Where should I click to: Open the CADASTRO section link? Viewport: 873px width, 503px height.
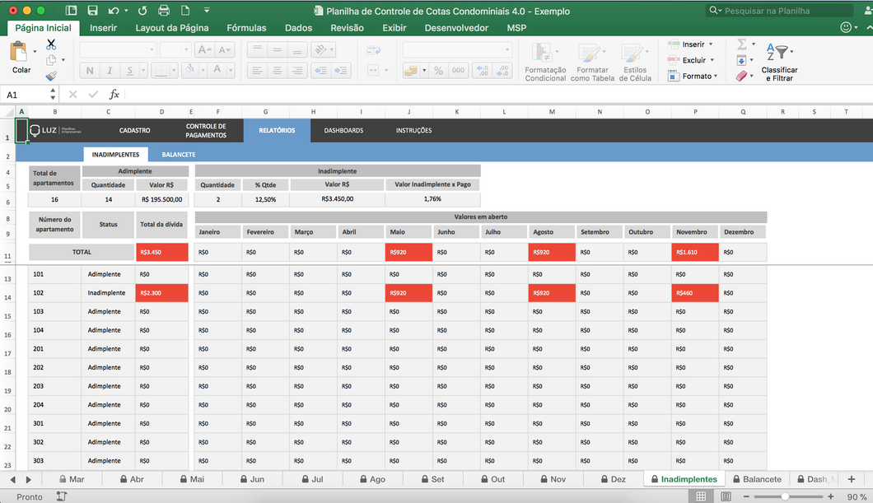134,130
